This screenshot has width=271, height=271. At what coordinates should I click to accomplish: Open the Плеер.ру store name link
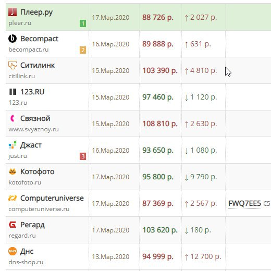(36, 13)
